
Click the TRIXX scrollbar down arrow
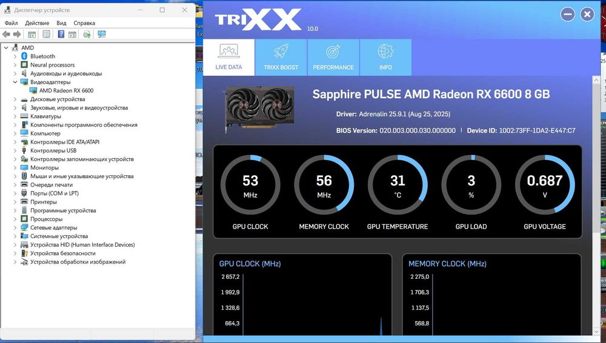[596, 331]
